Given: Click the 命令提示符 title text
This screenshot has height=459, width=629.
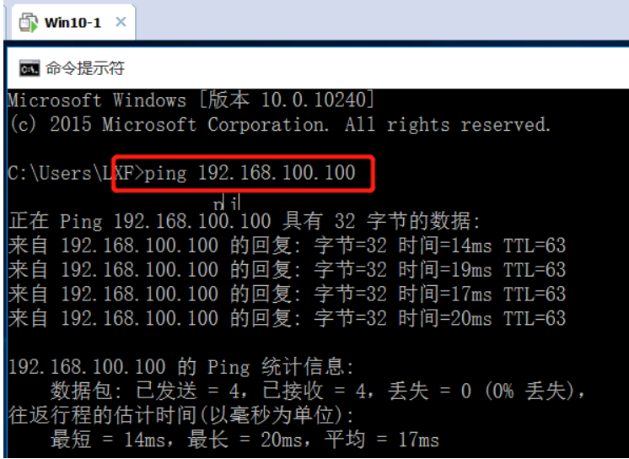Looking at the screenshot, I should click(x=85, y=68).
